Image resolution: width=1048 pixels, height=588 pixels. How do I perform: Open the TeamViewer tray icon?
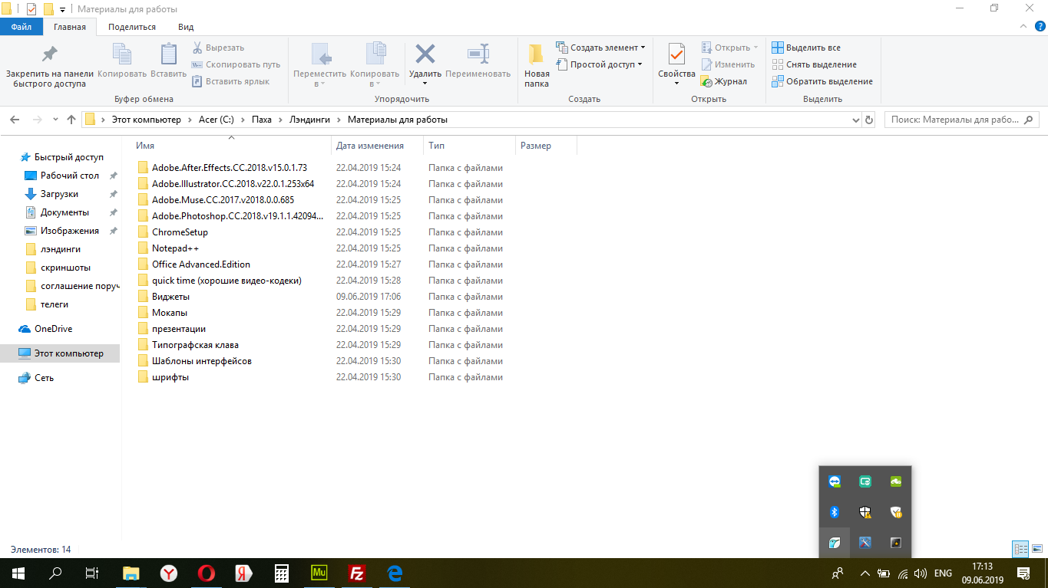coord(835,481)
